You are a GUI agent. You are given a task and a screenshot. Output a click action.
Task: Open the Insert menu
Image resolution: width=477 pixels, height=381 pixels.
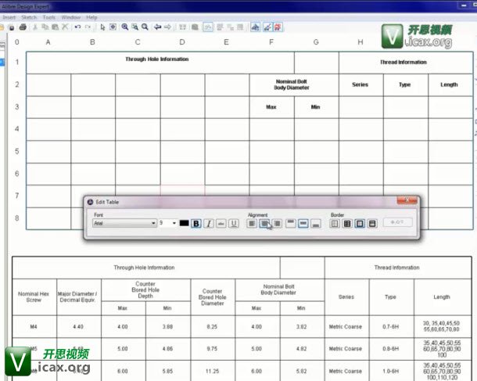tap(9, 17)
